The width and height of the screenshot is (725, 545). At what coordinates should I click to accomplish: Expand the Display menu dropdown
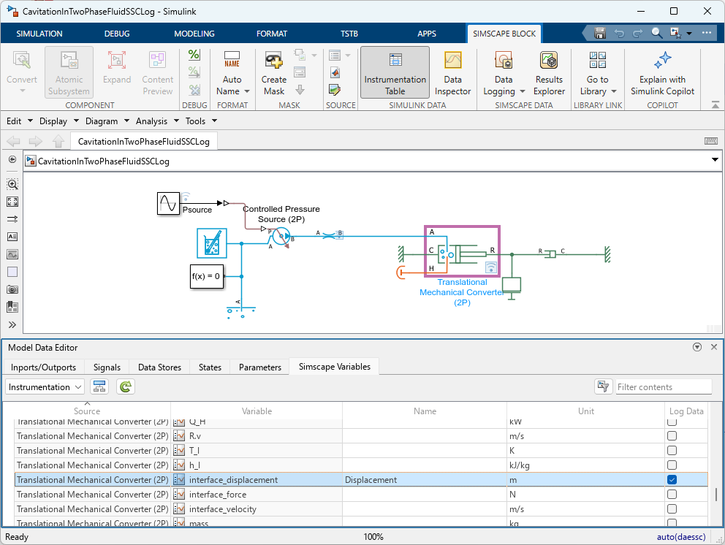tap(58, 121)
